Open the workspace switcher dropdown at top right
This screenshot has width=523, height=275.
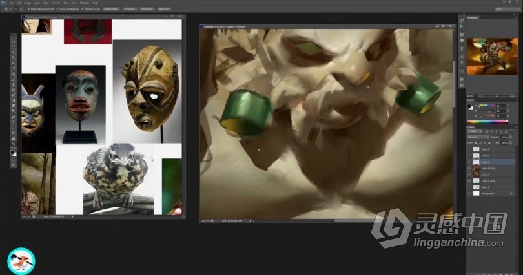[508, 9]
